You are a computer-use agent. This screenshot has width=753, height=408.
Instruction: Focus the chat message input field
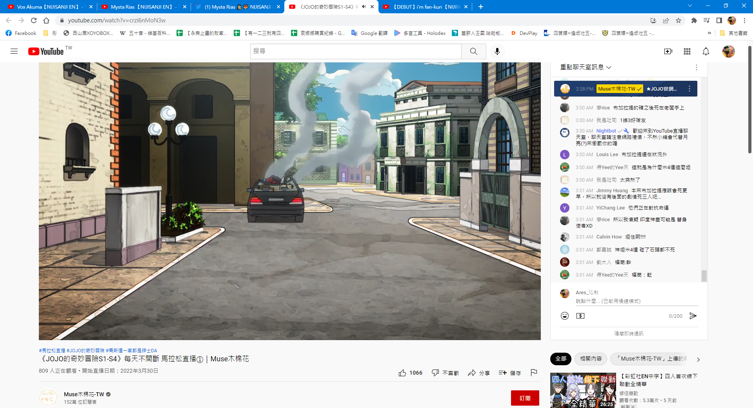point(637,301)
